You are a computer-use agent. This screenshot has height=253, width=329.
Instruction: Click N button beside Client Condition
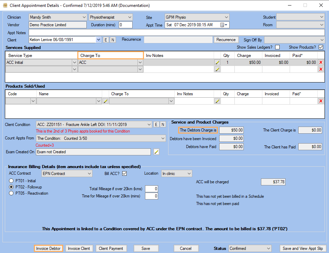tap(163, 125)
